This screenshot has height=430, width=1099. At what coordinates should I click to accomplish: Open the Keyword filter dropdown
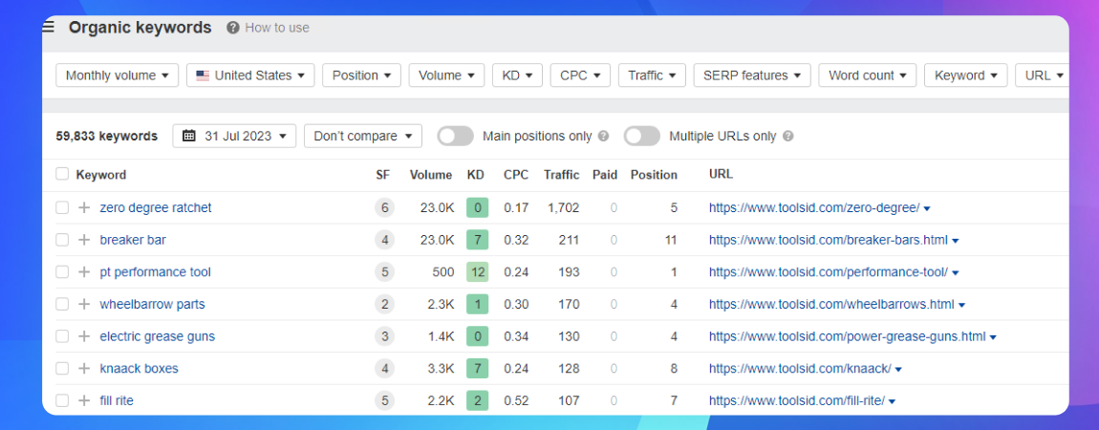pyautogui.click(x=966, y=75)
